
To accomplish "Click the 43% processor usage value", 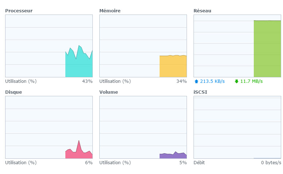I will (87, 81).
